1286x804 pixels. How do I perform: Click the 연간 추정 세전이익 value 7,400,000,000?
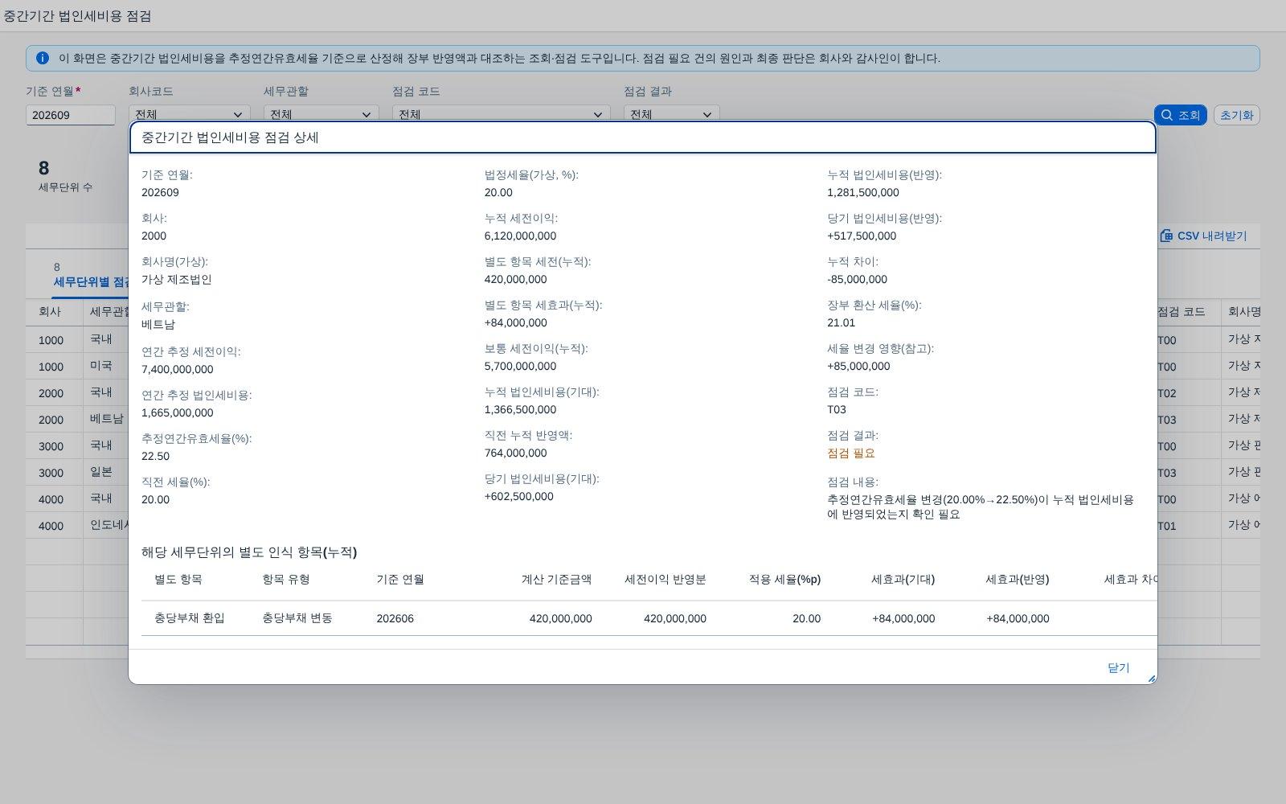(x=178, y=369)
